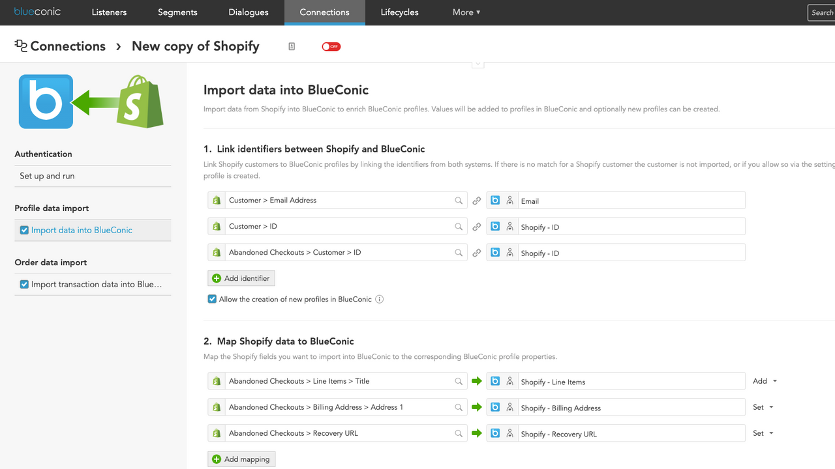
Task: Click the BlueConic logo
Action: pyautogui.click(x=37, y=12)
